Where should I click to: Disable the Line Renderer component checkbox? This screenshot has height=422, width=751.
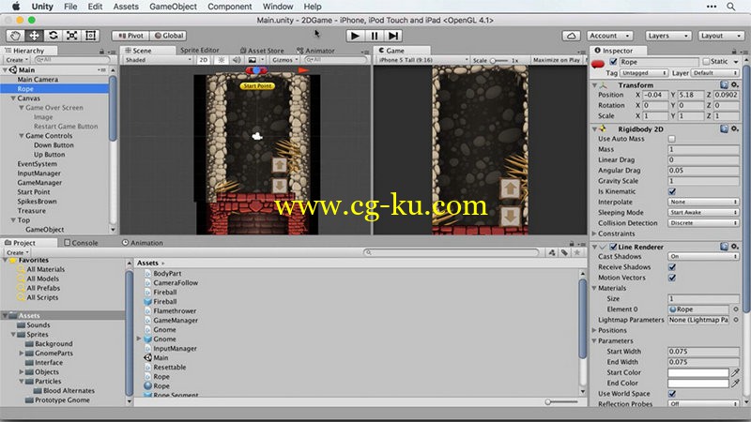613,247
